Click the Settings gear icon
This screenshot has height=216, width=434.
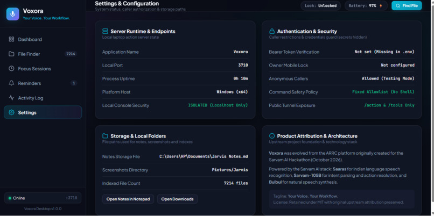(11, 112)
